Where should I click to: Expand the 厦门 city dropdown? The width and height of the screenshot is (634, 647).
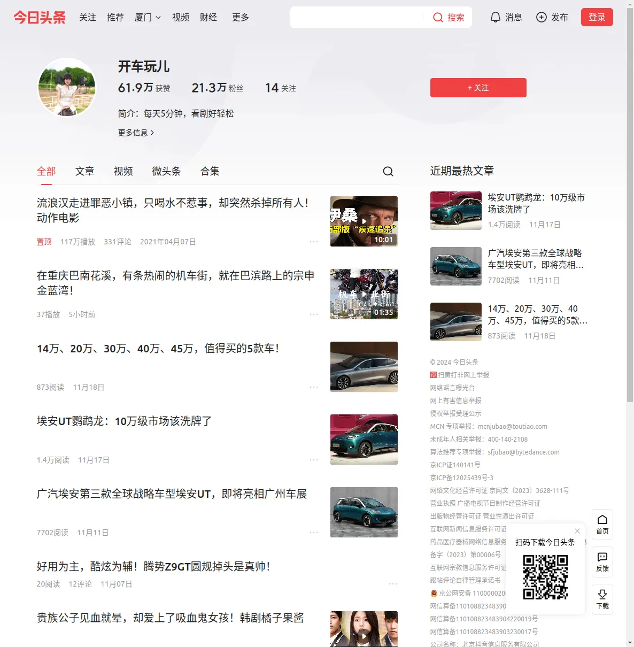pos(148,18)
